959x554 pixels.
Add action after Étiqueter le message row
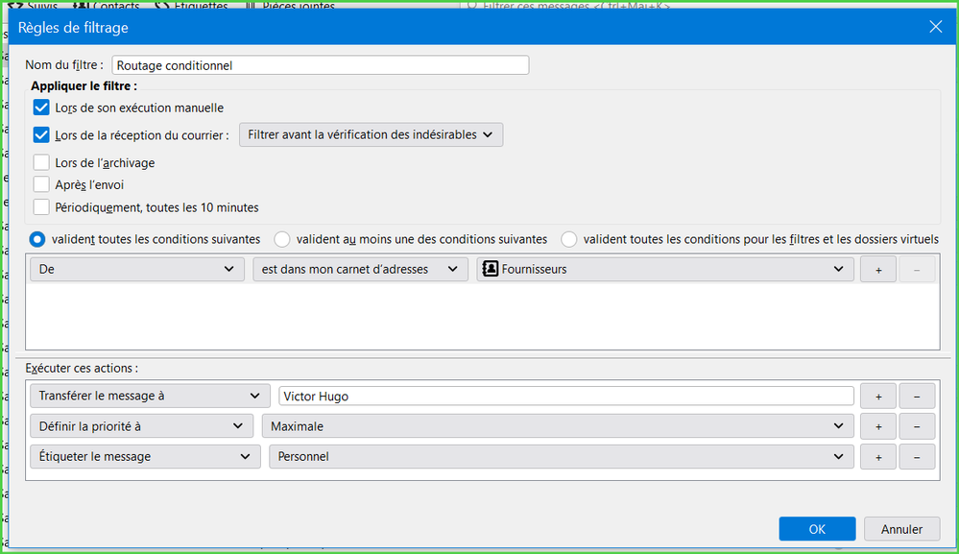877,457
